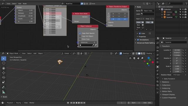Open the Material properties tab icon
The width and height of the screenshot is (188, 106).
coord(157,82)
